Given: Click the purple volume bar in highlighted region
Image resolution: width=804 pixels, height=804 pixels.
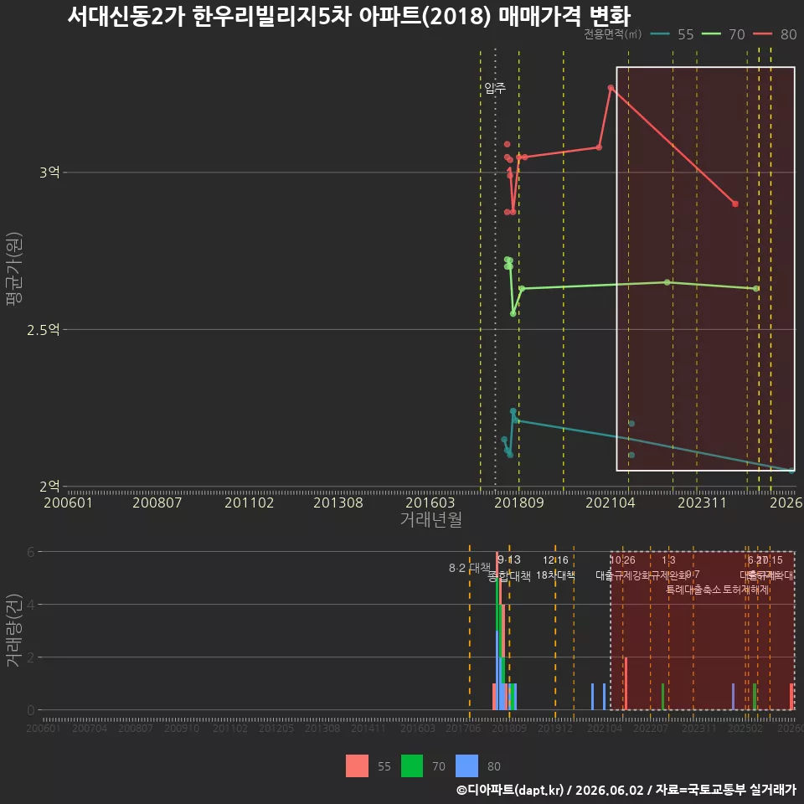Looking at the screenshot, I should pos(733,697).
